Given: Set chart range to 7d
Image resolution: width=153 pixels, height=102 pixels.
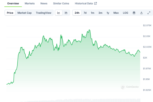Looking at the screenshot, I should 85,13.
